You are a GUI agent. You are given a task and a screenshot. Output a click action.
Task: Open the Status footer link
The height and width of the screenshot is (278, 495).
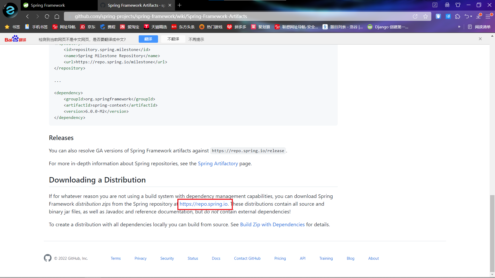(193, 258)
